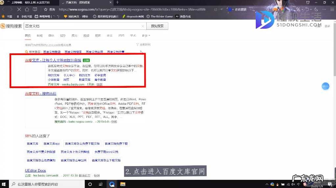336x188 pixels.
Task: Select the 网页 search category tab
Action: coord(28,36)
